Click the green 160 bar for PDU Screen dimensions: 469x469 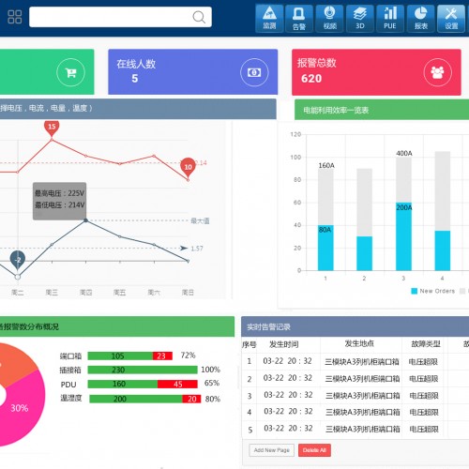(x=123, y=384)
